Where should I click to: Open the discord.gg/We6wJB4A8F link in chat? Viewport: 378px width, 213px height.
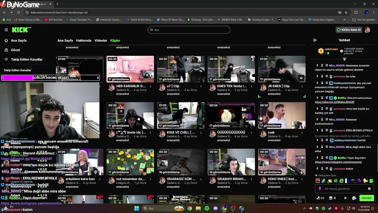pyautogui.click(x=335, y=102)
